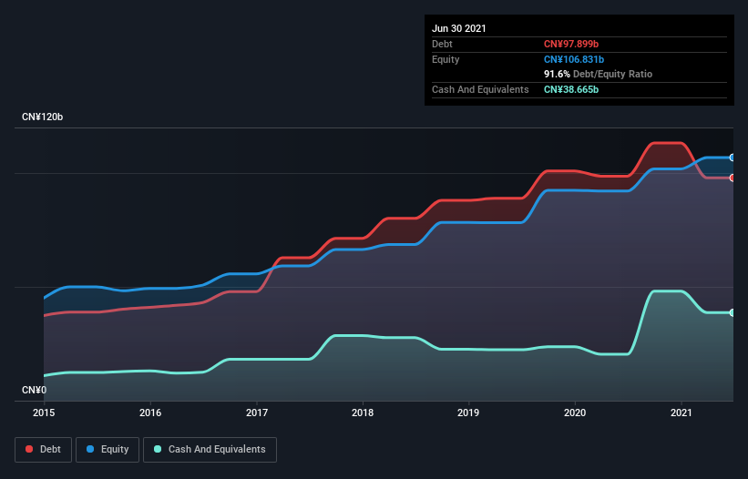The width and height of the screenshot is (748, 479).
Task: Click the 2016 x-axis label
Action: [x=150, y=413]
